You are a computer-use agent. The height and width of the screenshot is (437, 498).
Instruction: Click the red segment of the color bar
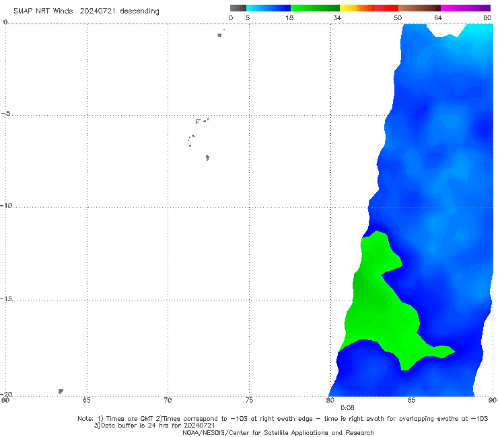pyautogui.click(x=386, y=8)
